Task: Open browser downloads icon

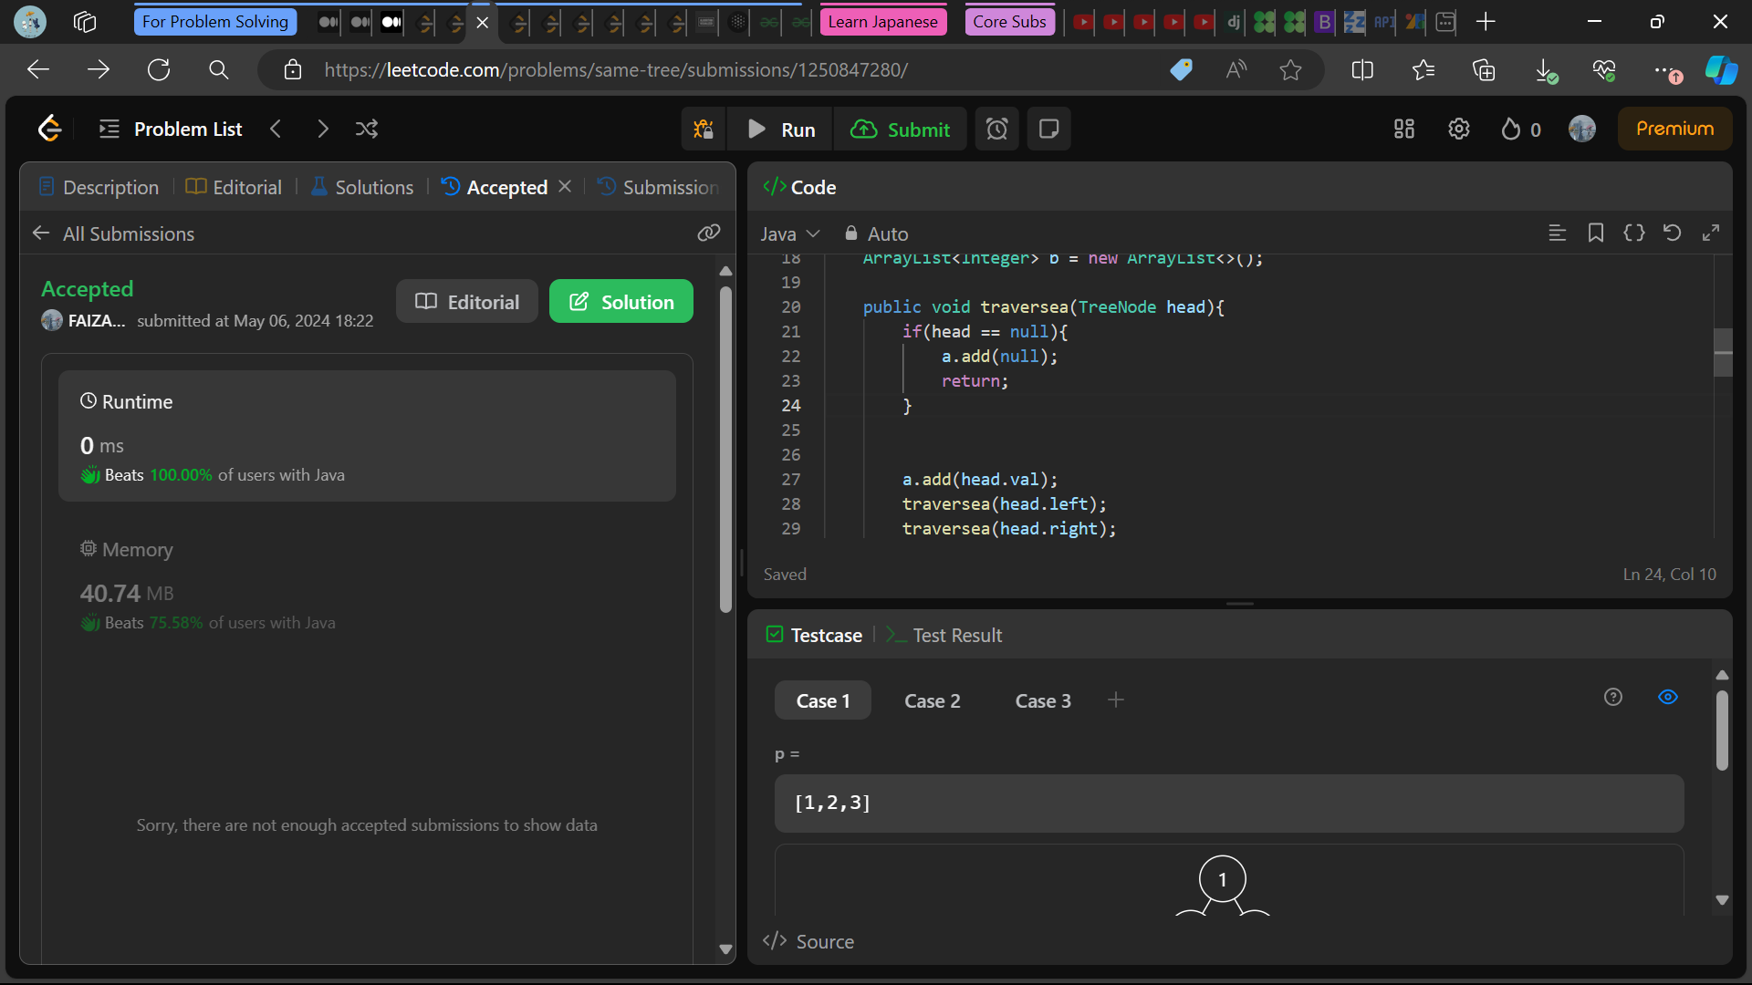Action: 1545,70
